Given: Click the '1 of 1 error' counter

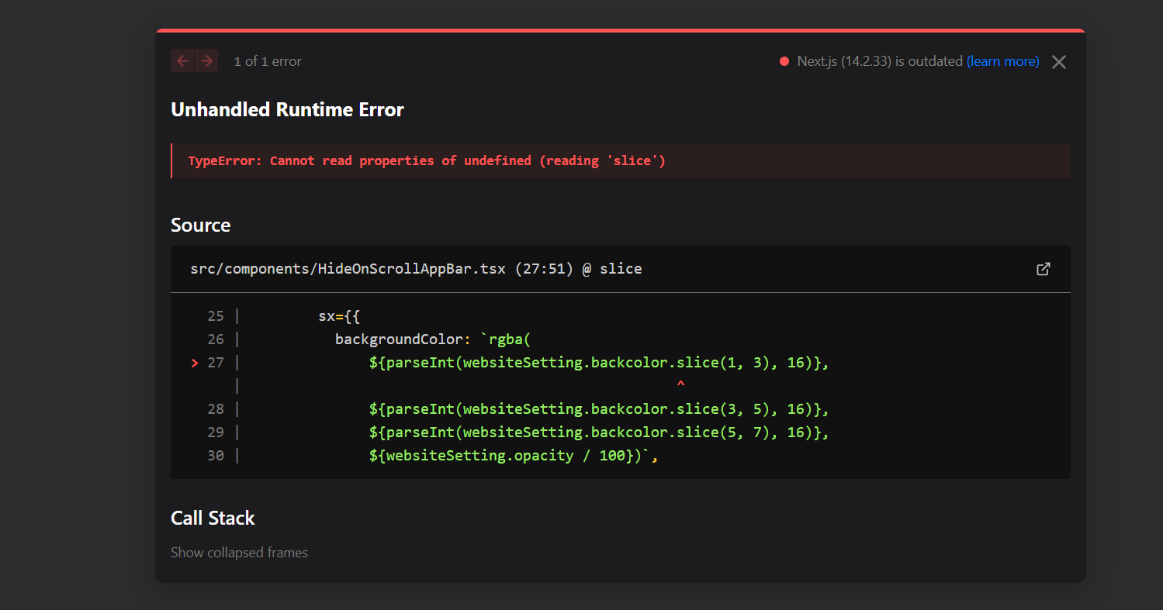Looking at the screenshot, I should [x=268, y=61].
